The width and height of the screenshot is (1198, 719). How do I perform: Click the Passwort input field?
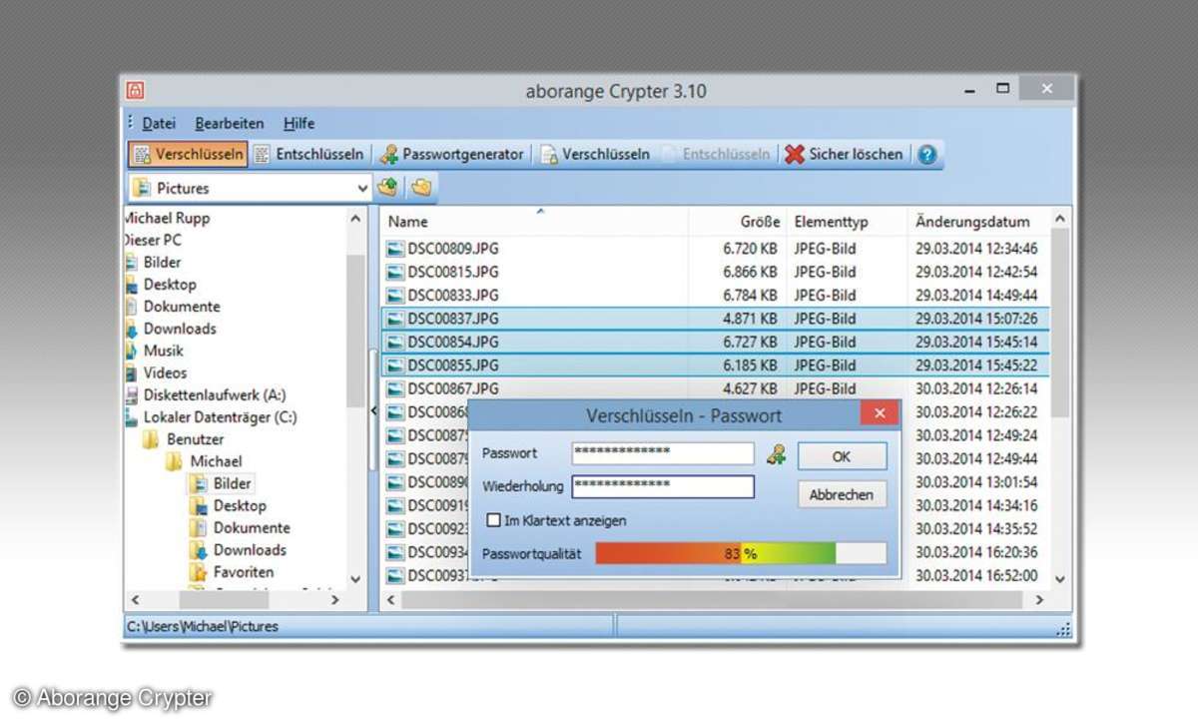pyautogui.click(x=663, y=453)
